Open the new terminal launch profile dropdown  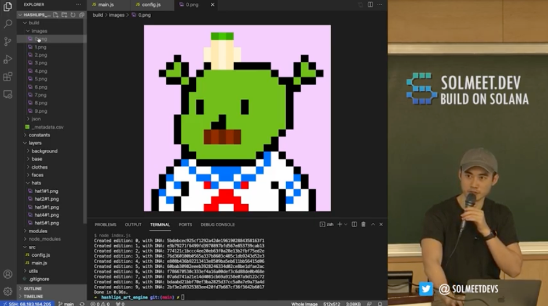point(346,224)
